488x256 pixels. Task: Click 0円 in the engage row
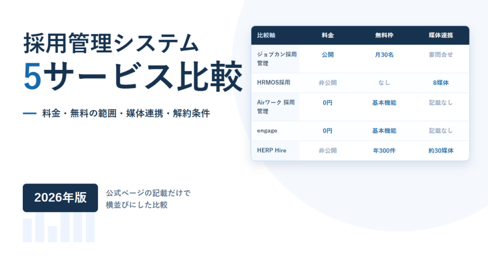tap(328, 131)
